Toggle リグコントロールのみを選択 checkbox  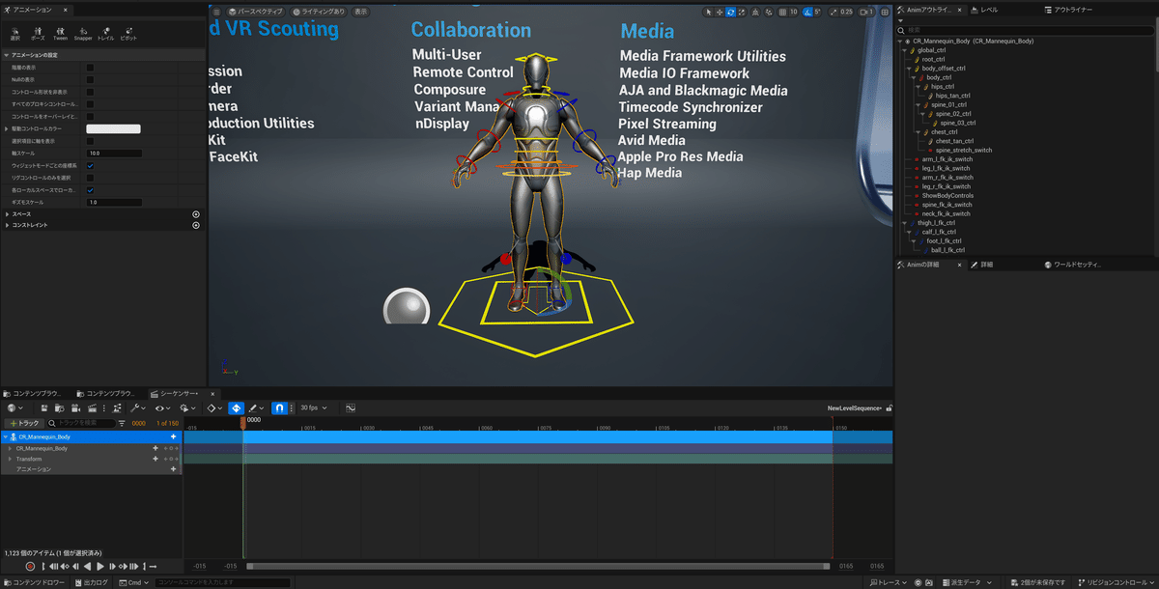coord(90,178)
